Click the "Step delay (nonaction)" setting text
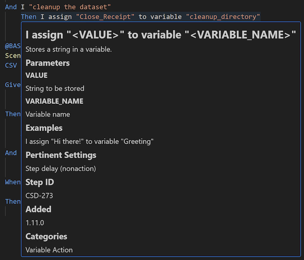The height and width of the screenshot is (260, 304). coord(60,169)
